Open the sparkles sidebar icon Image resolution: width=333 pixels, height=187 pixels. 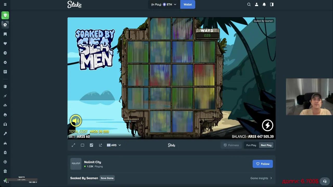(x=5, y=96)
